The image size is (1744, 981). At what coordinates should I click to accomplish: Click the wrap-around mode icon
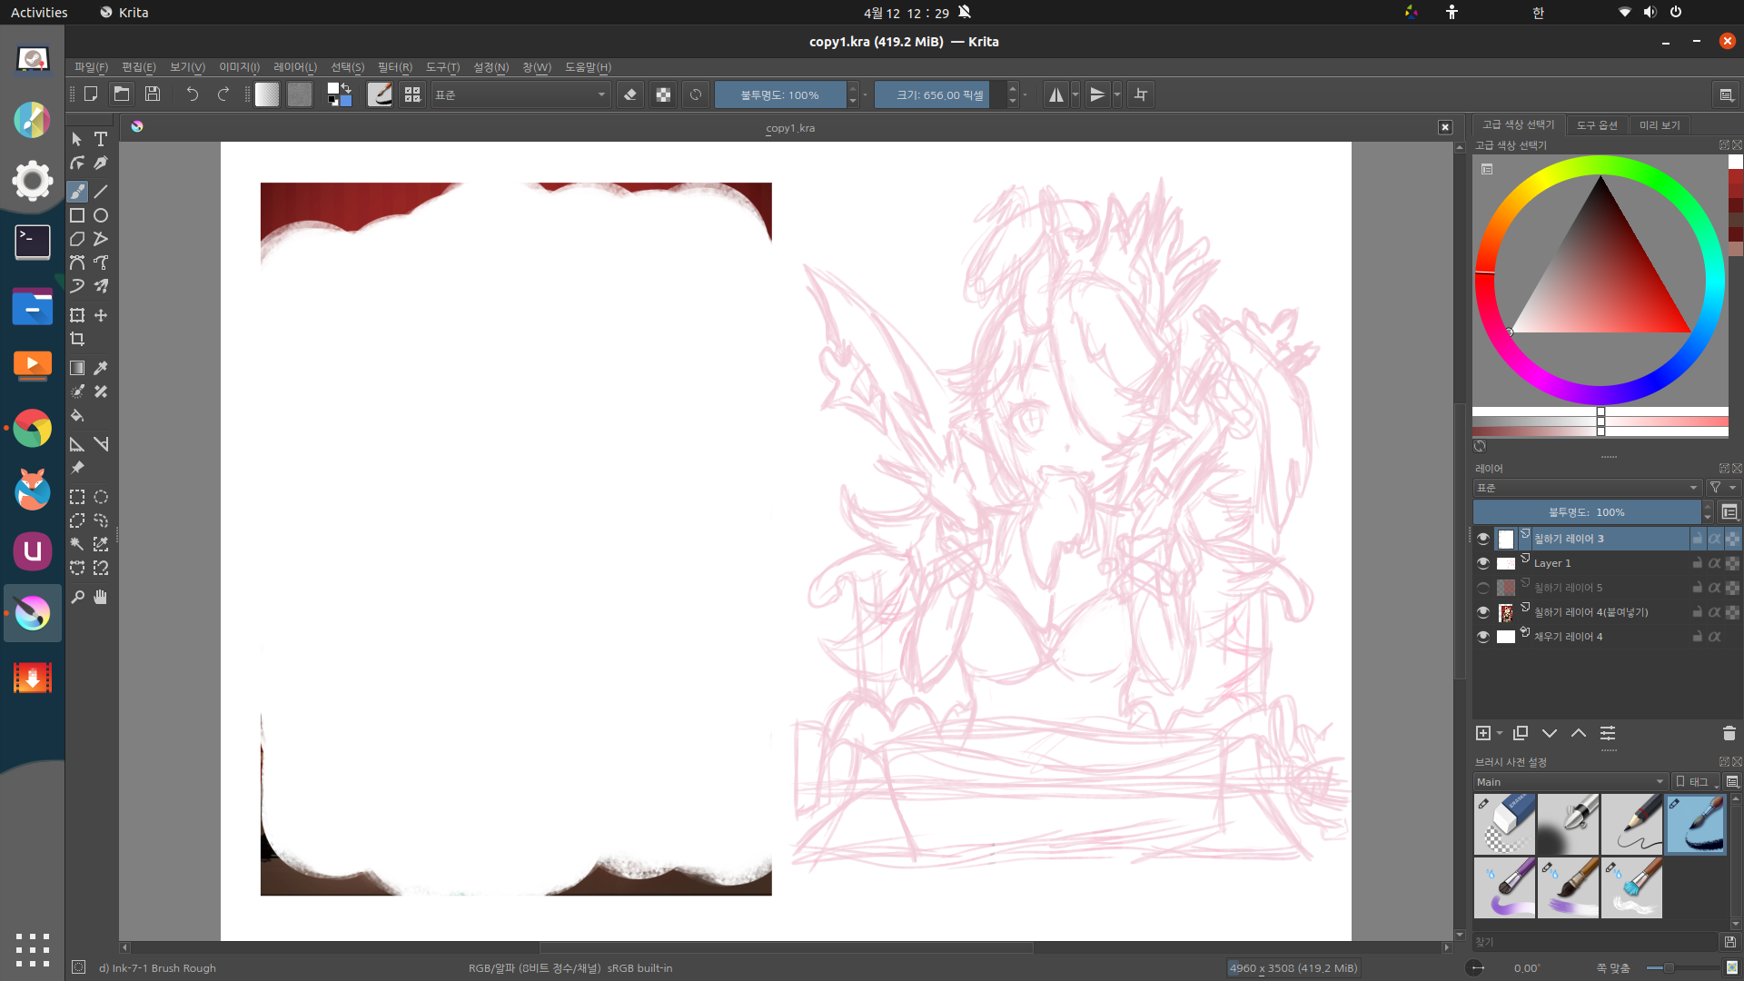pos(1141,94)
